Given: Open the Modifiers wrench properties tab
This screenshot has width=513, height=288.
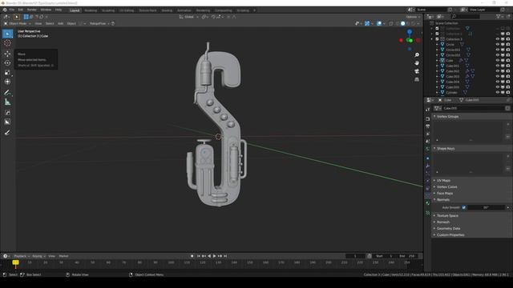Looking at the screenshot, I should (x=427, y=166).
